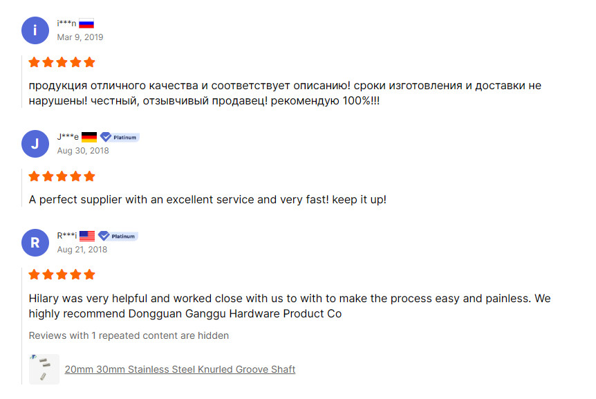596x399 pixels.
Task: Click the Aug 30, 2018 review date
Action: click(83, 150)
